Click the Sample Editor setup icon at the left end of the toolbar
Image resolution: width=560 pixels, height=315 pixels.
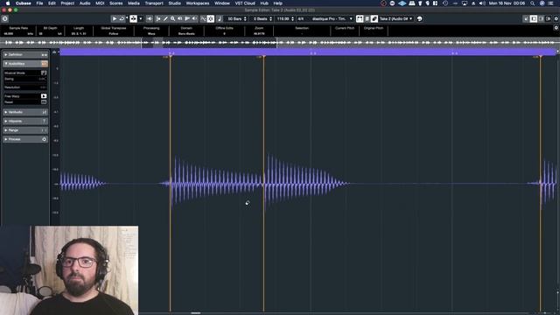point(5,18)
